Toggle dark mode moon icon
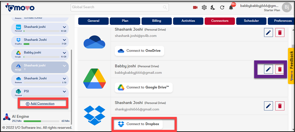 click(213, 8)
